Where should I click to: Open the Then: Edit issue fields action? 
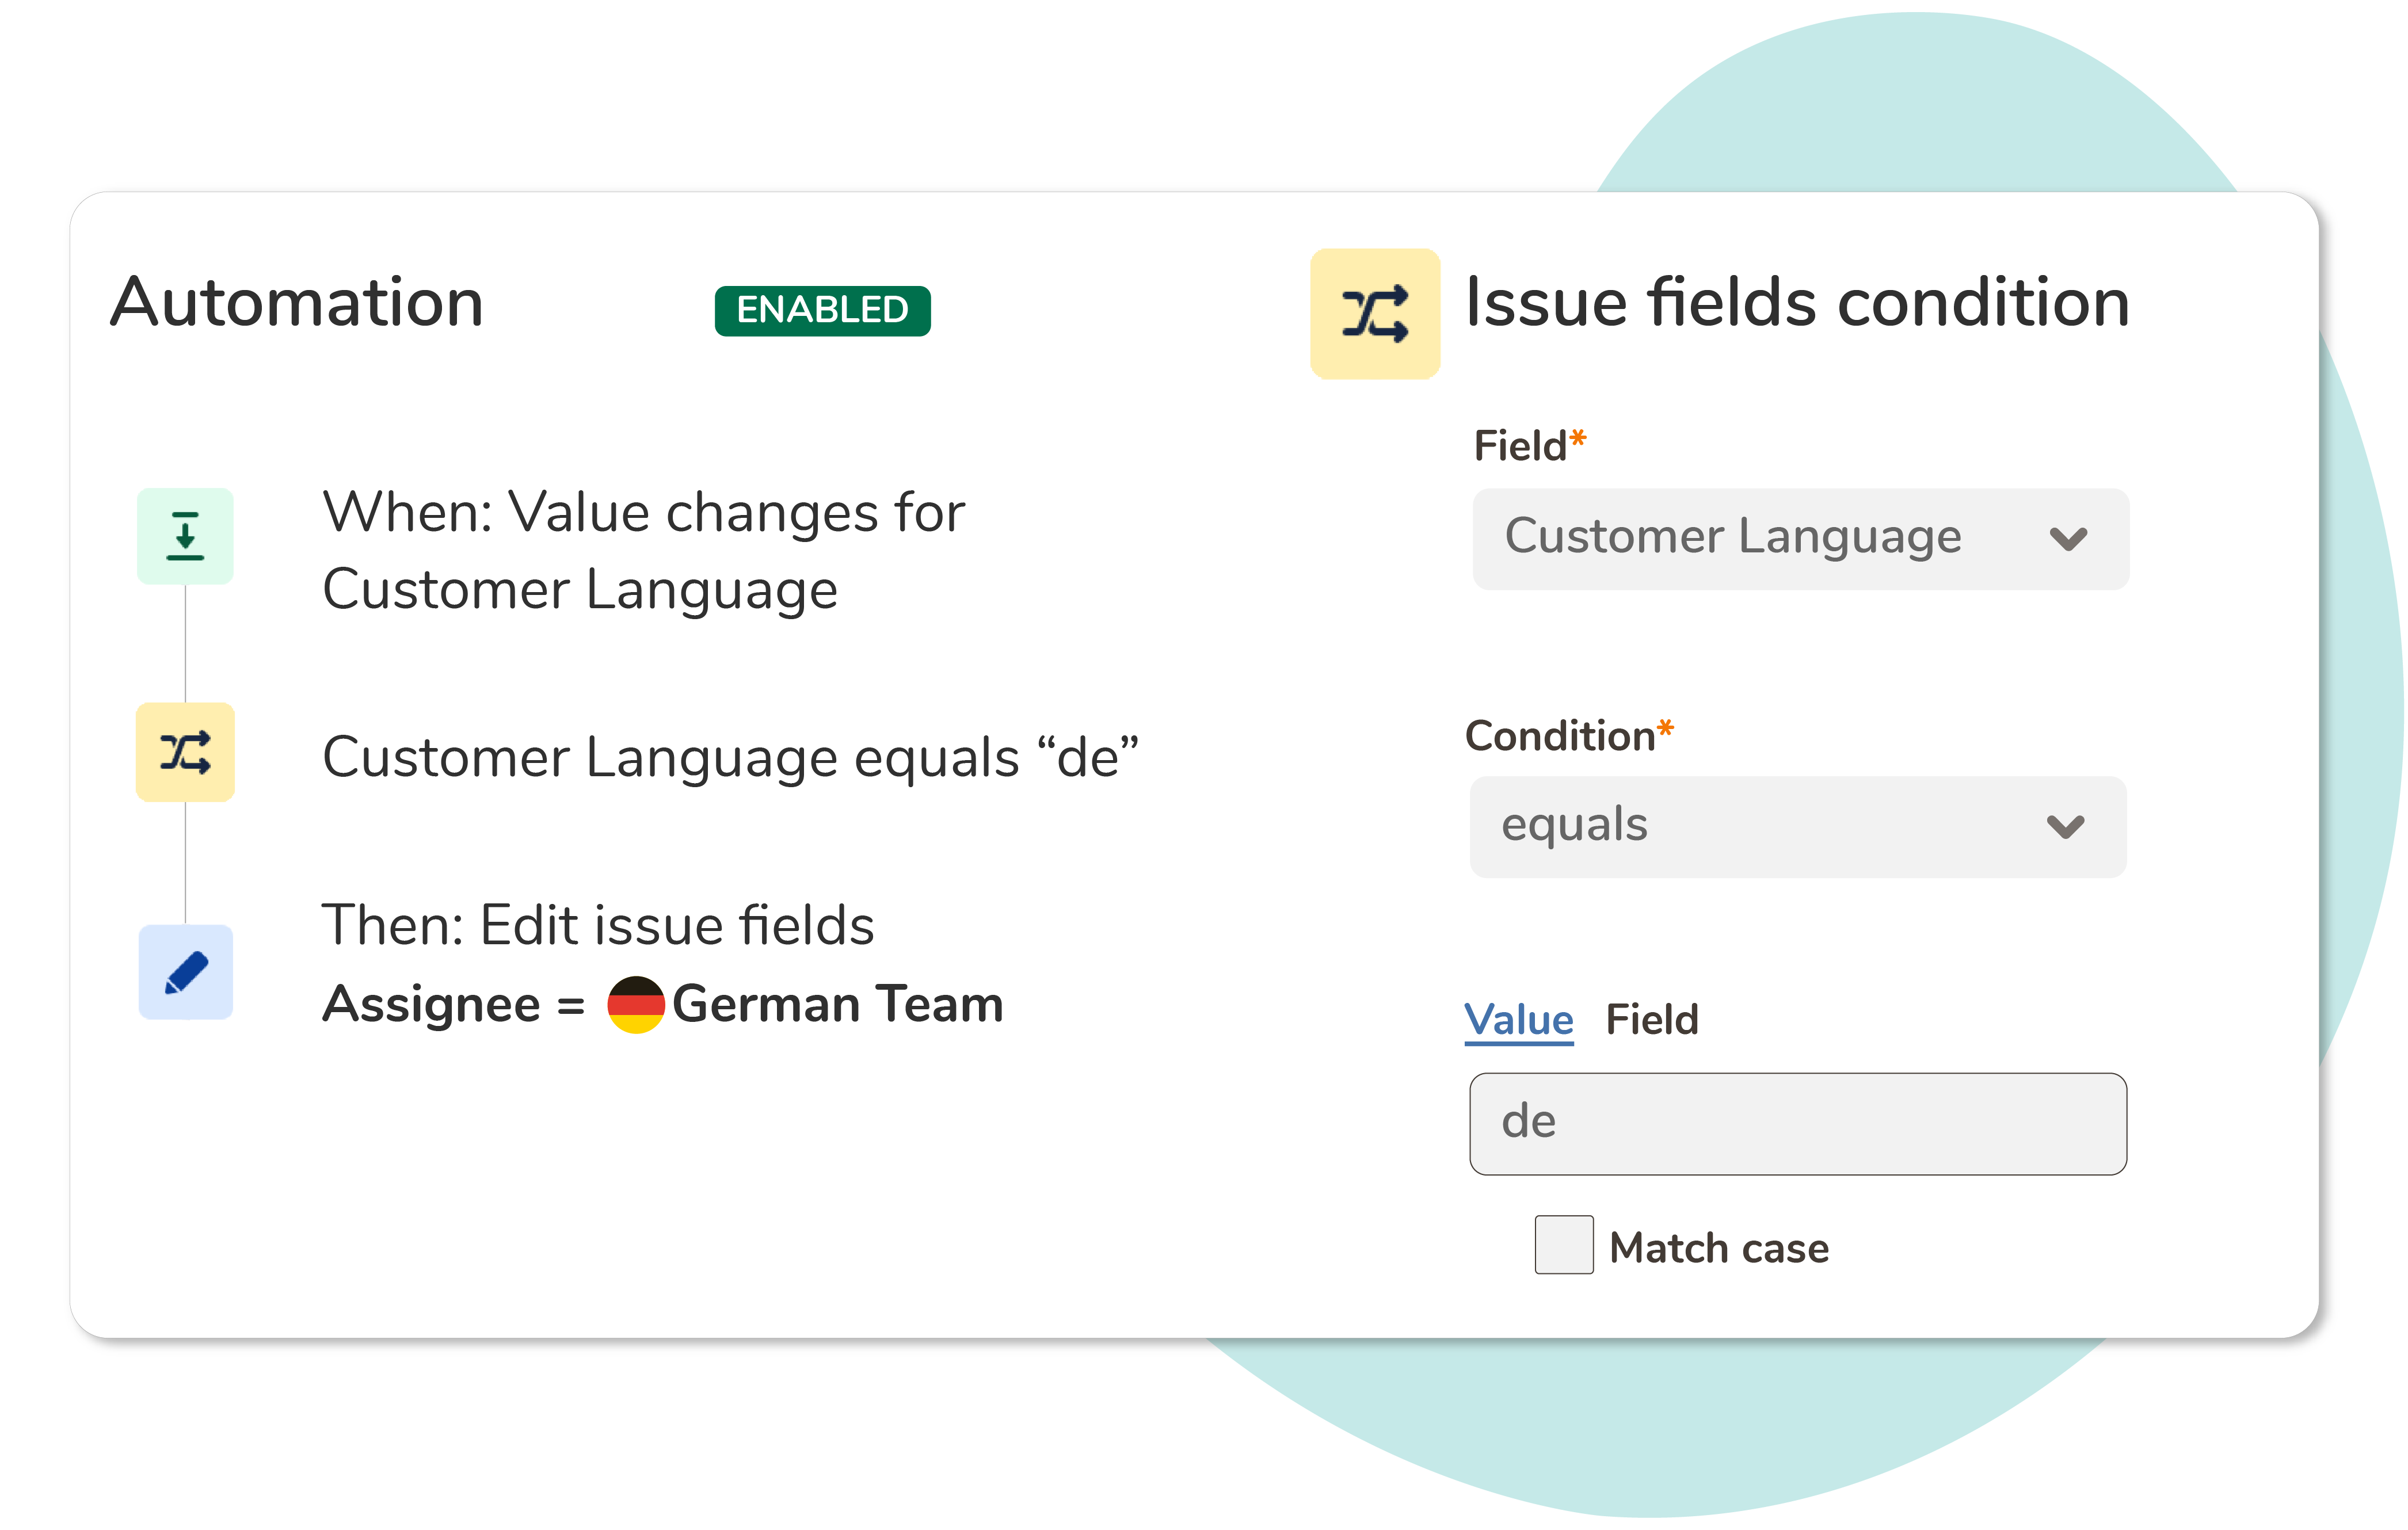(x=598, y=925)
